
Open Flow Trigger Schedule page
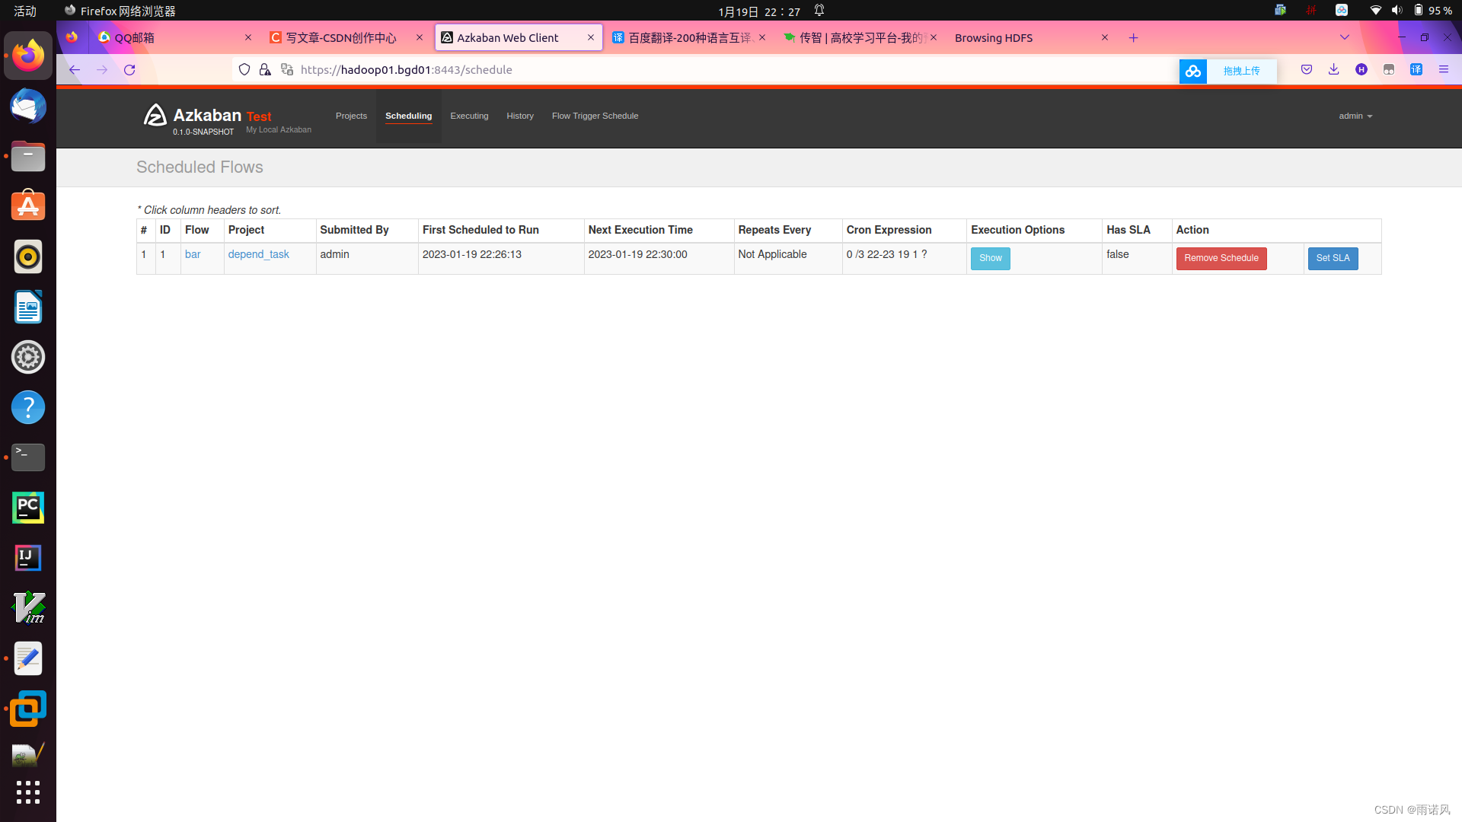pos(595,116)
